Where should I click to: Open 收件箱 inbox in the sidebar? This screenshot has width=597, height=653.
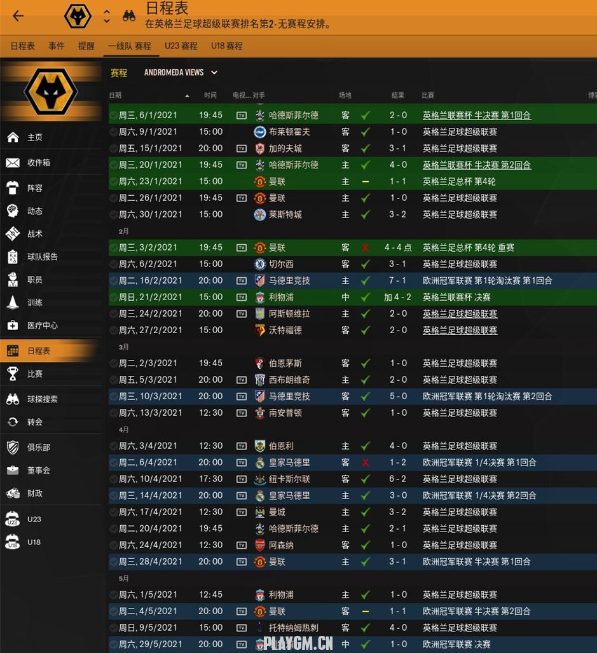[x=38, y=163]
